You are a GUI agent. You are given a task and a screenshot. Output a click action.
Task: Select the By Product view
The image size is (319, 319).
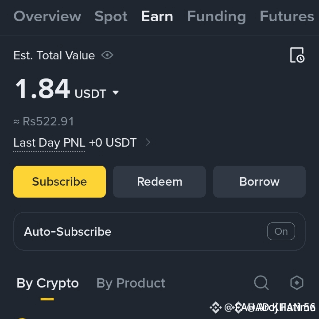coord(131,283)
